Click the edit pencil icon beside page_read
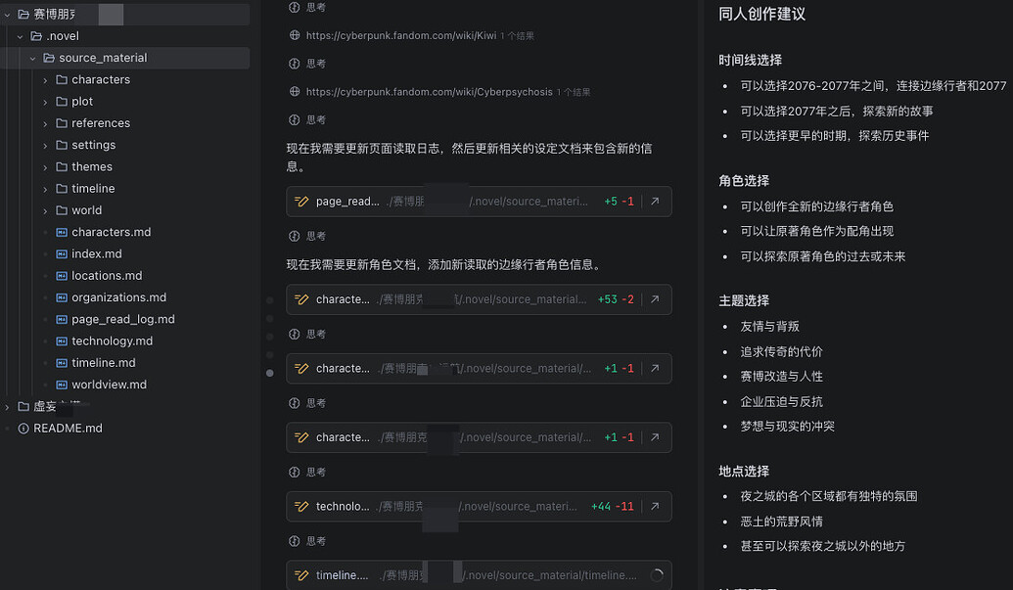Image resolution: width=1013 pixels, height=590 pixels. coord(301,202)
